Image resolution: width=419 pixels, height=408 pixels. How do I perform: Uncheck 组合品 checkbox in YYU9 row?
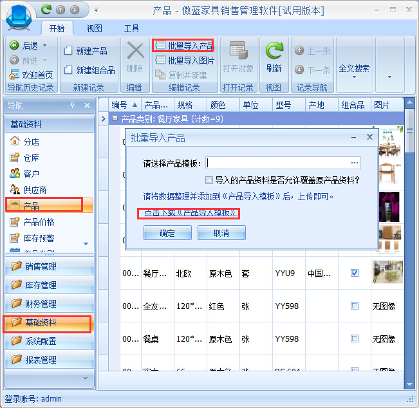(x=355, y=273)
